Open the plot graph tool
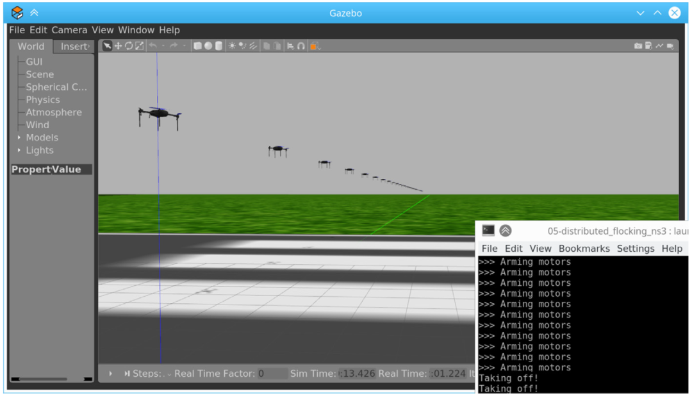This screenshot has height=398, width=692. click(x=659, y=46)
